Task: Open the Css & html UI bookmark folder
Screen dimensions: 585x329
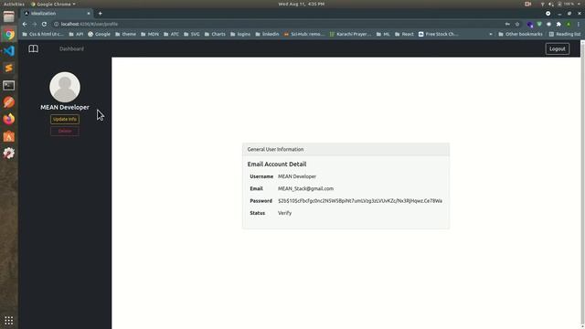Action: tap(43, 34)
